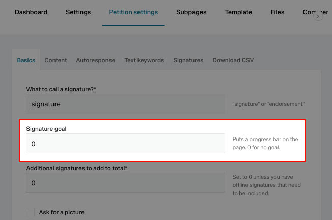Screen dimensions: 332x220
Task: Select the Petition settings tab
Action: coord(133,12)
